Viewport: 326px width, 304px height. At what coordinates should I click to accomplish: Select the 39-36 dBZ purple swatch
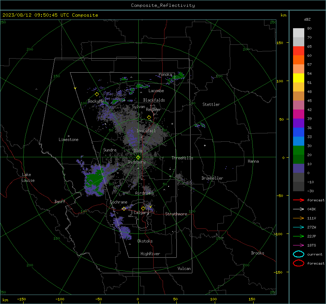(x=298, y=123)
